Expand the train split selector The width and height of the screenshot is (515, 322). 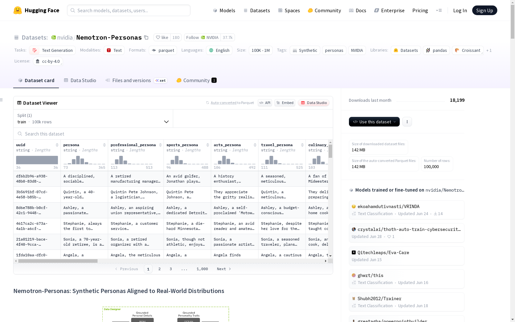click(93, 118)
